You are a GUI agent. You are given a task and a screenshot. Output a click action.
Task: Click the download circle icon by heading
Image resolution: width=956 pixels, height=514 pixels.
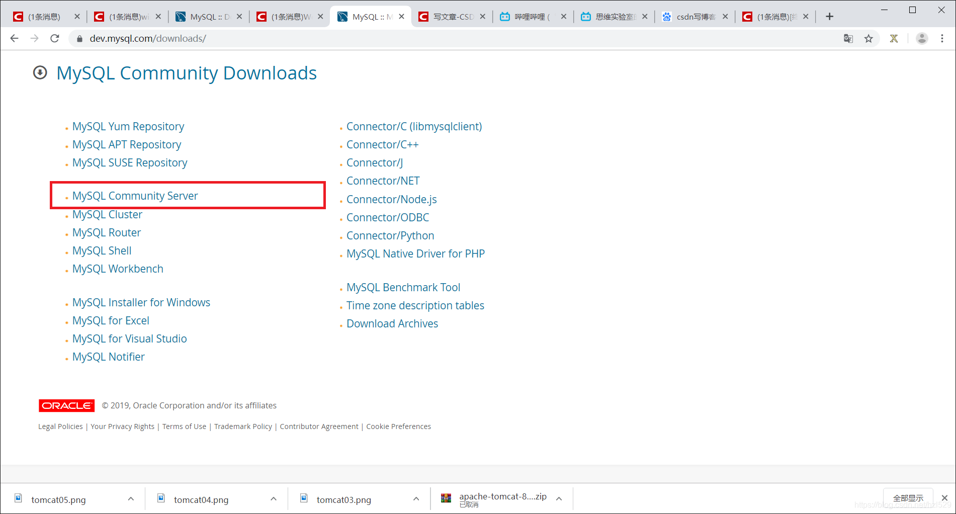point(40,73)
